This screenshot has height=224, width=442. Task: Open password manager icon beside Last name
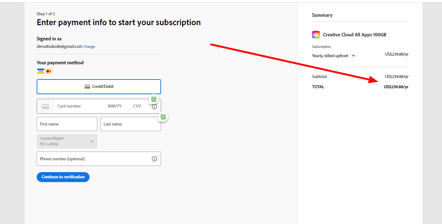pyautogui.click(x=163, y=117)
